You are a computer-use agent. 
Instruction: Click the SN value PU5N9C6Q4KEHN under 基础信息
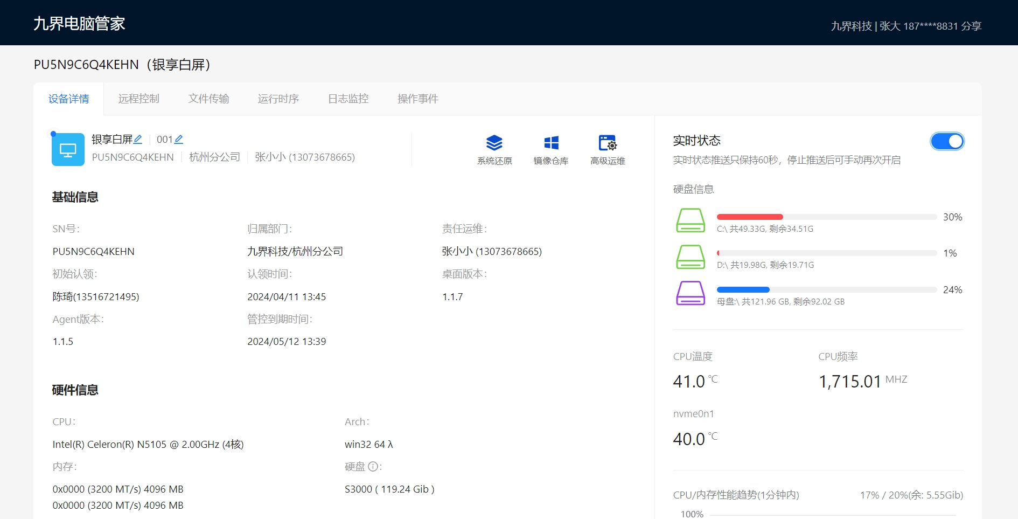click(x=94, y=252)
